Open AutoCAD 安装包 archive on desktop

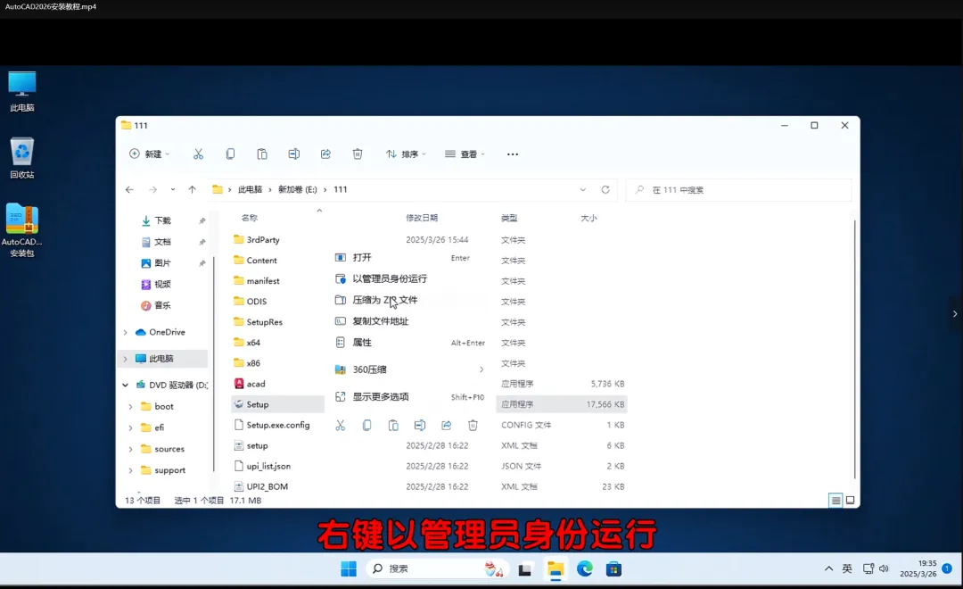tap(22, 230)
